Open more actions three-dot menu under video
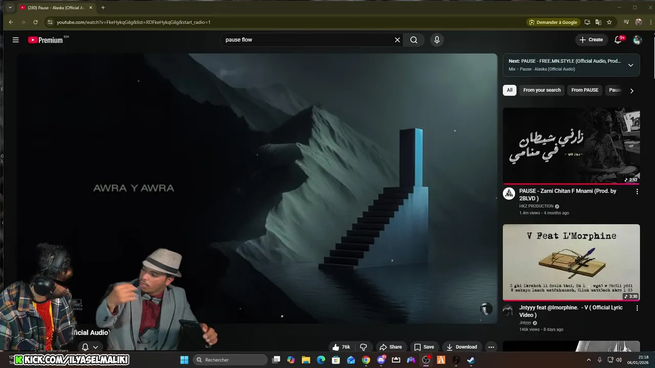Image resolution: width=655 pixels, height=368 pixels. pos(491,347)
